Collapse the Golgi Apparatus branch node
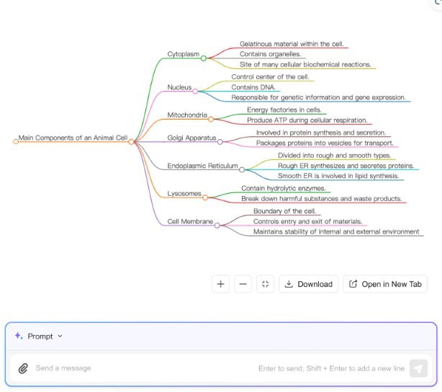Viewport: 442px width, 392px height. pyautogui.click(x=220, y=141)
